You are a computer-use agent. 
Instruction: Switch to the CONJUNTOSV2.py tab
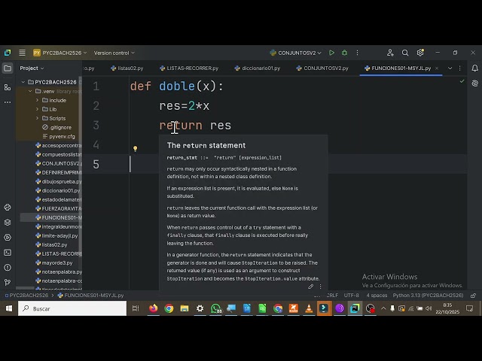(322, 68)
